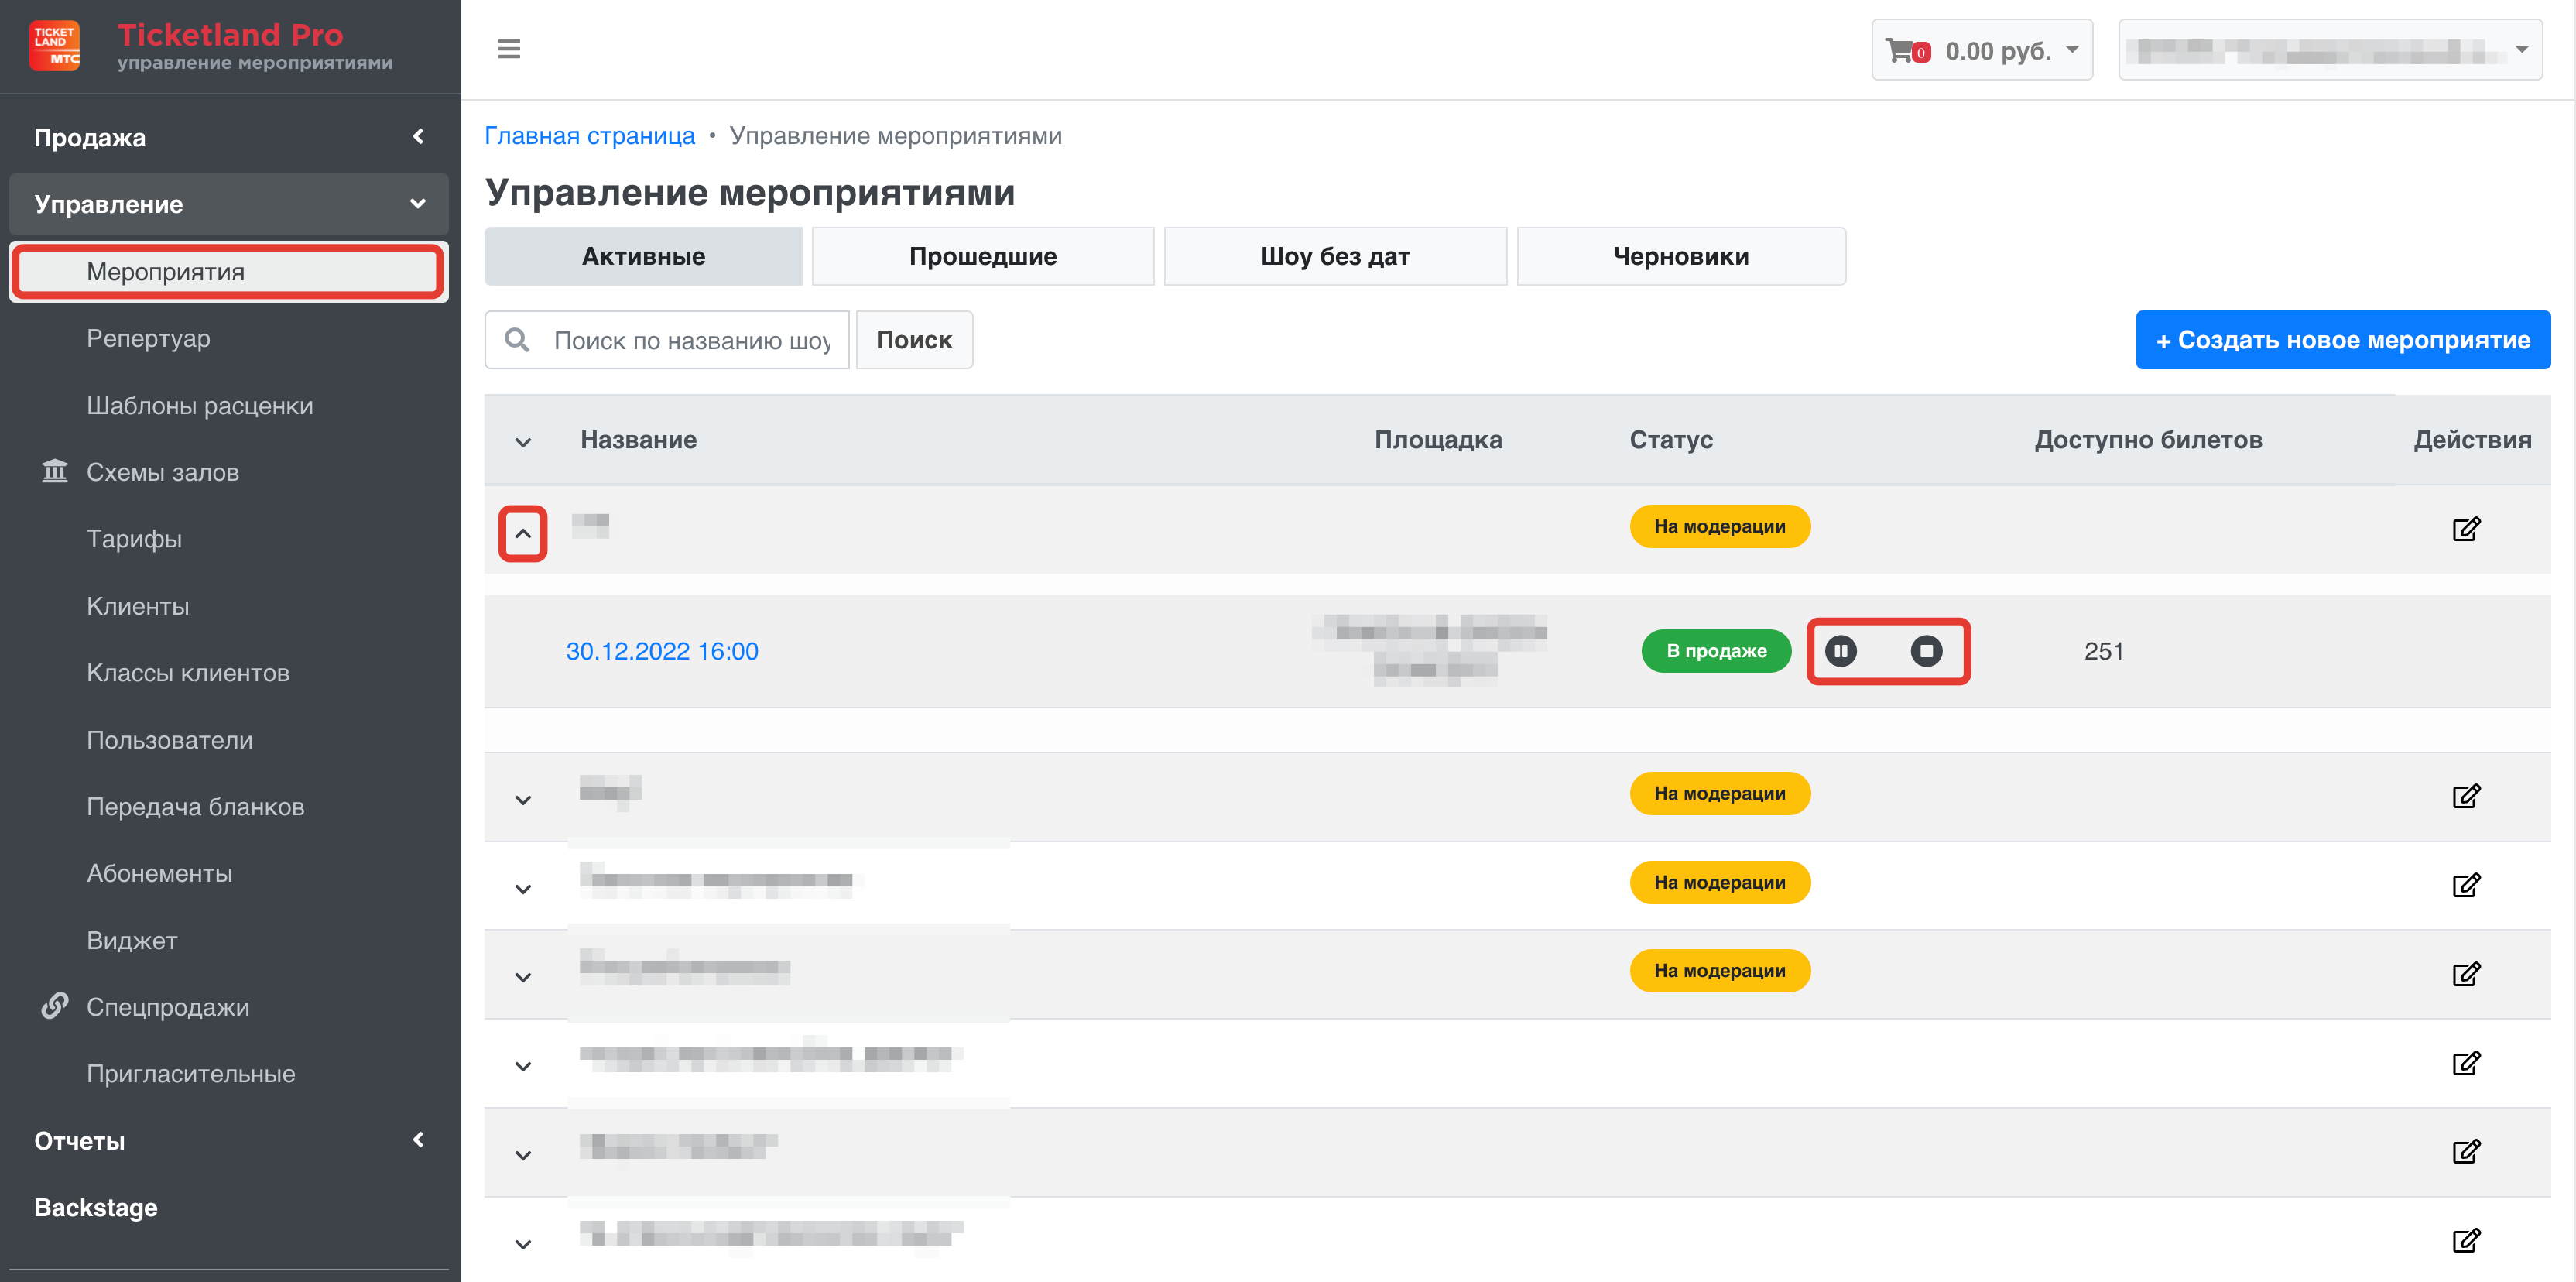The height and width of the screenshot is (1282, 2576).
Task: Click the first На модерации status badge
Action: [x=1720, y=526]
